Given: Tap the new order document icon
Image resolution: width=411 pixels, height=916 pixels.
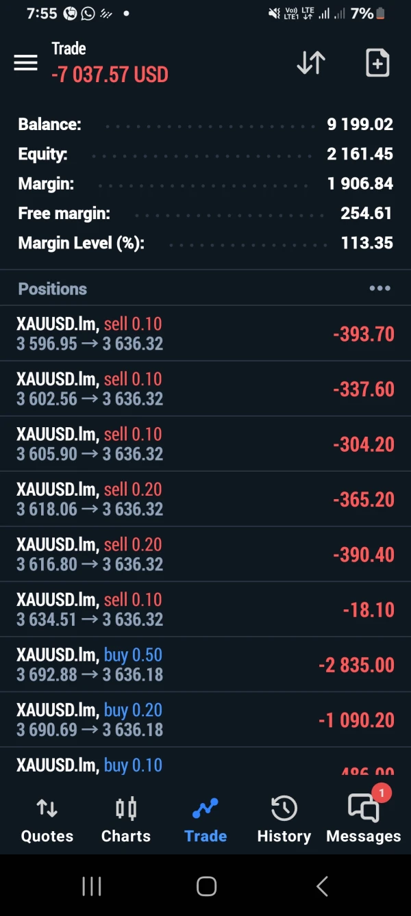Looking at the screenshot, I should (x=377, y=63).
